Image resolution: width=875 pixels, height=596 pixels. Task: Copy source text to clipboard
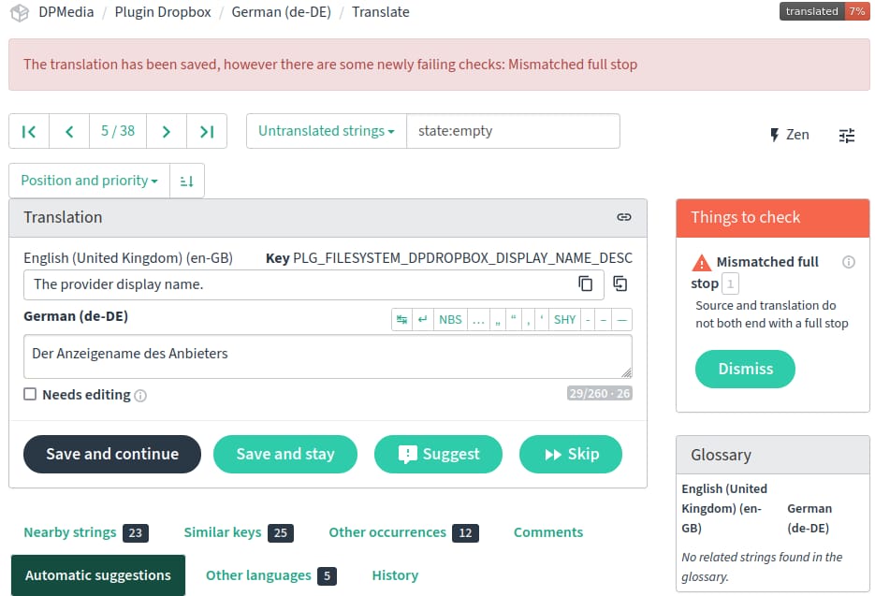pos(586,283)
